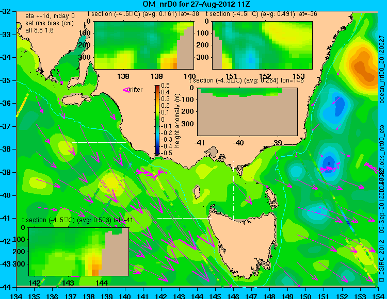Screen dimensions: 387x299
Task: Click the dark blue cold eddy center near -38.6 latitude
Action: pyautogui.click(x=329, y=163)
